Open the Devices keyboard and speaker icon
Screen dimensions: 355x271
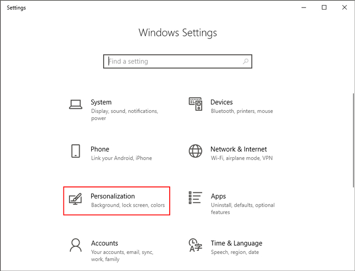click(x=195, y=104)
